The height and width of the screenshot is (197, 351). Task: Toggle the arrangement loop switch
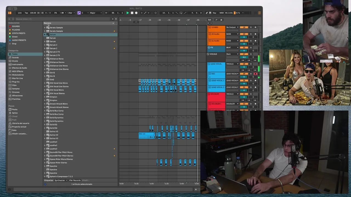coord(181,13)
